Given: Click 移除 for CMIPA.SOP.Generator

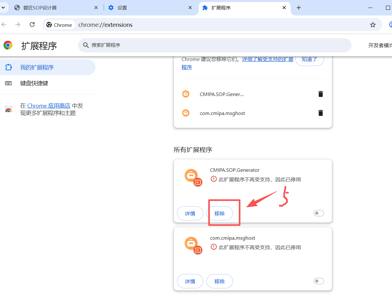Looking at the screenshot, I should coord(220,213).
